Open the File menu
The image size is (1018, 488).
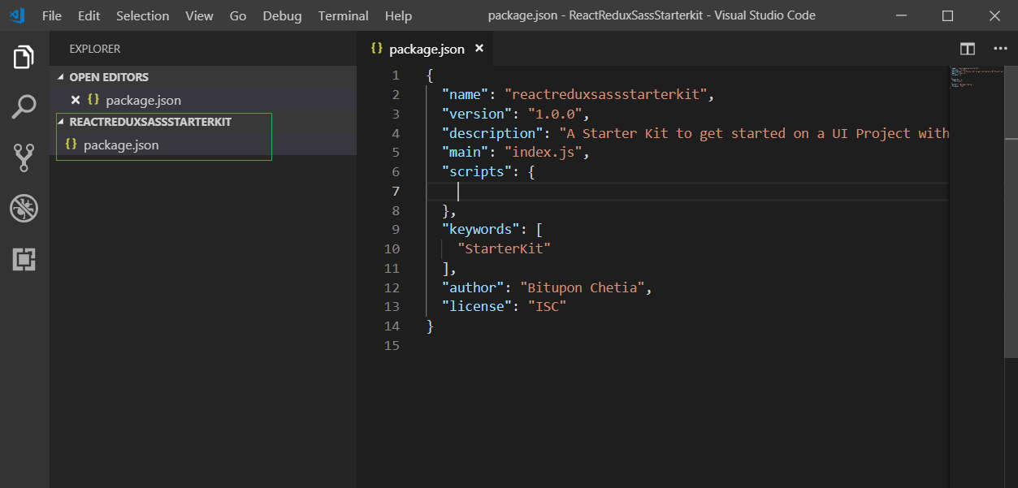[x=51, y=15]
